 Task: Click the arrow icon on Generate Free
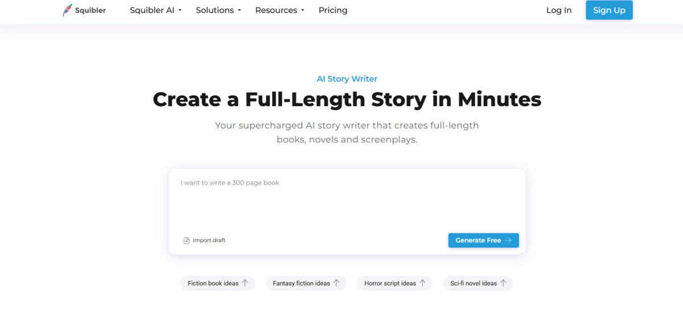click(508, 240)
